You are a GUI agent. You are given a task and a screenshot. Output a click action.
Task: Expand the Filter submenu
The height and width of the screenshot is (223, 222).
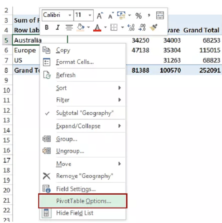click(x=83, y=100)
